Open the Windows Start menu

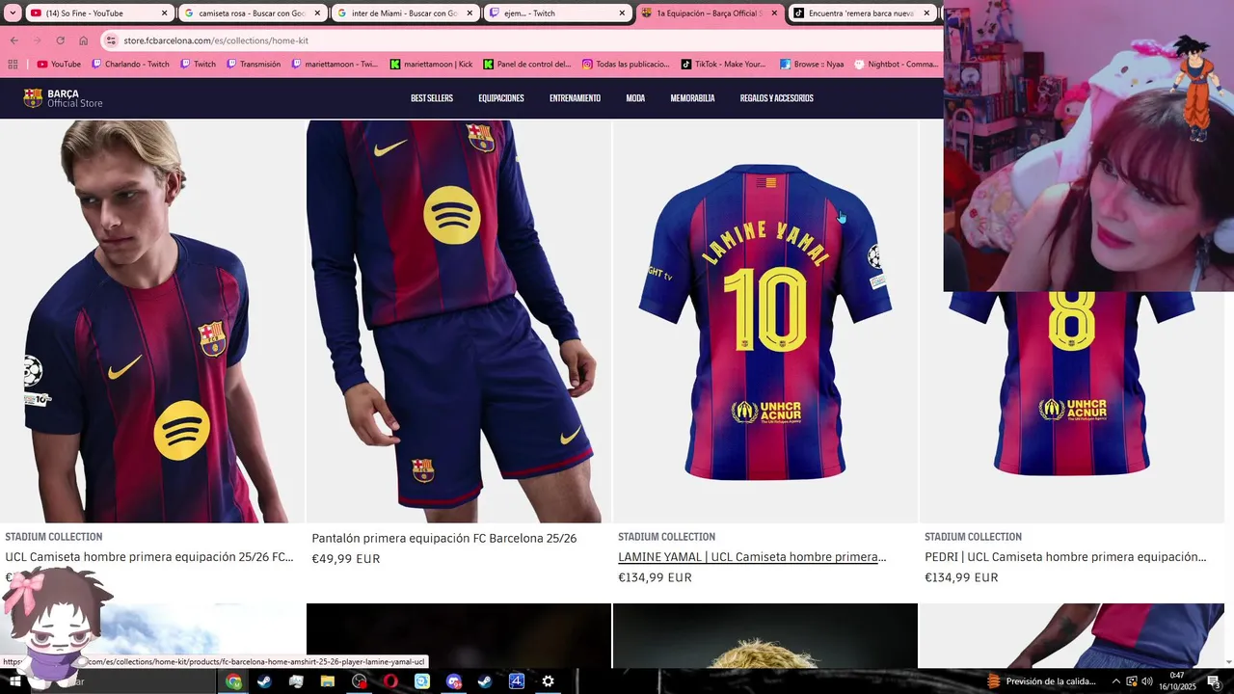15,681
